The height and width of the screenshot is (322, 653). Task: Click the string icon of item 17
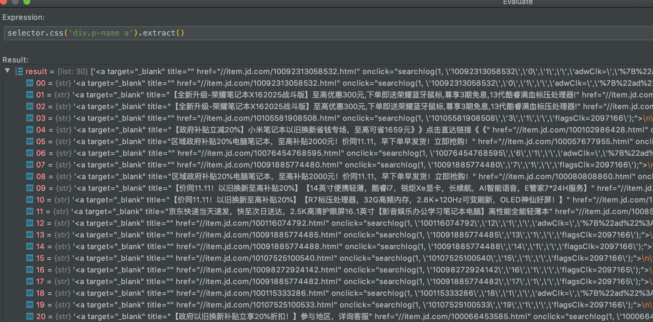29,281
